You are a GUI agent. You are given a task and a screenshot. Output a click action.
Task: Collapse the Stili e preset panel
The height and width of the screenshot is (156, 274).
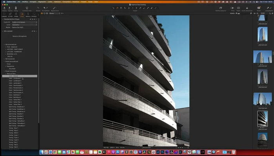click(x=3, y=31)
